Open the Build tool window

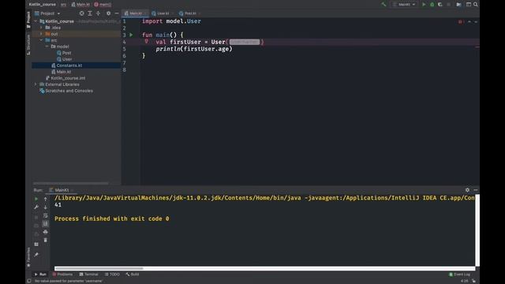click(x=133, y=275)
